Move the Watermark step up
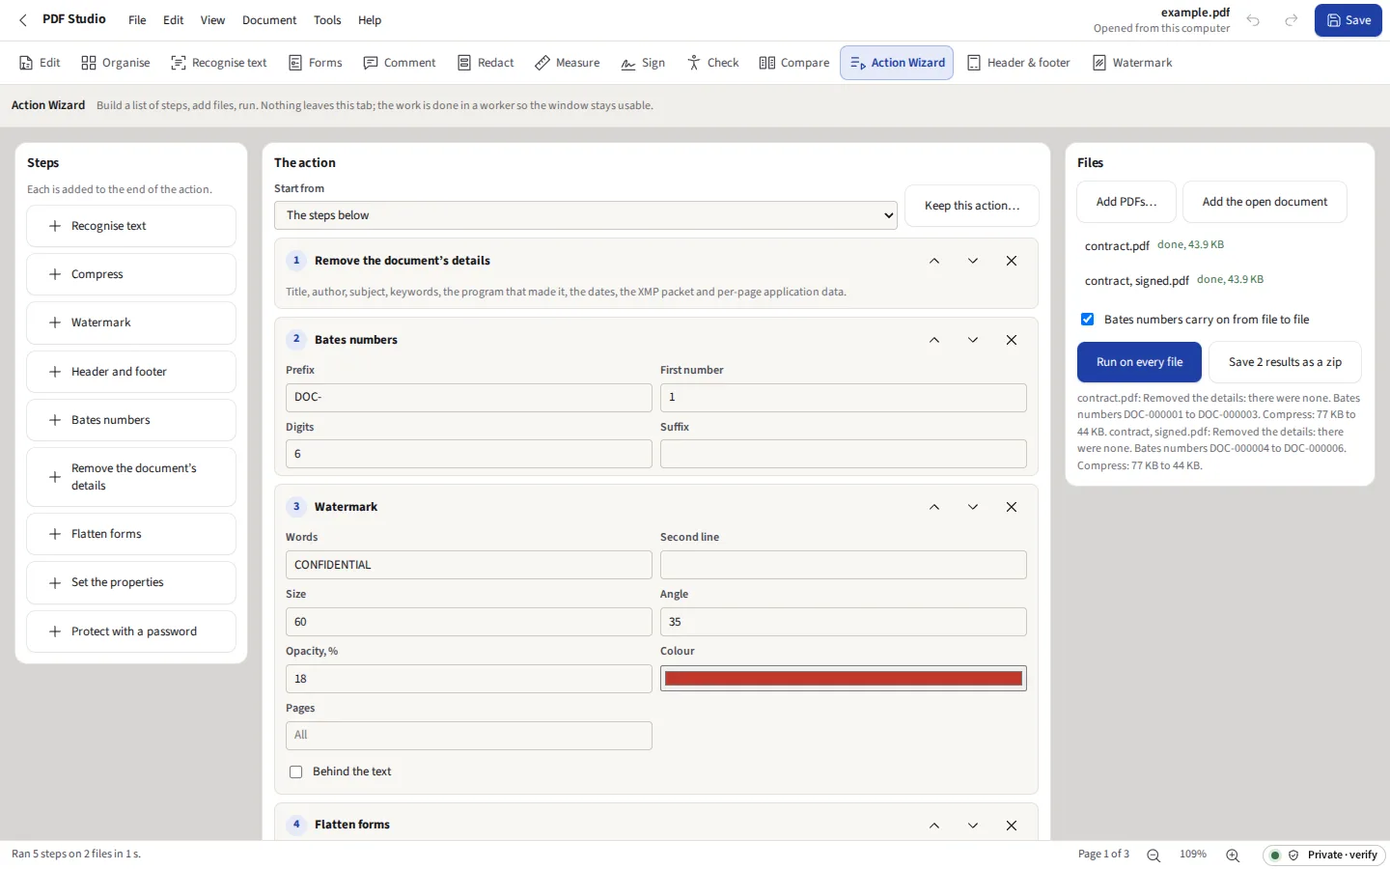 (934, 507)
